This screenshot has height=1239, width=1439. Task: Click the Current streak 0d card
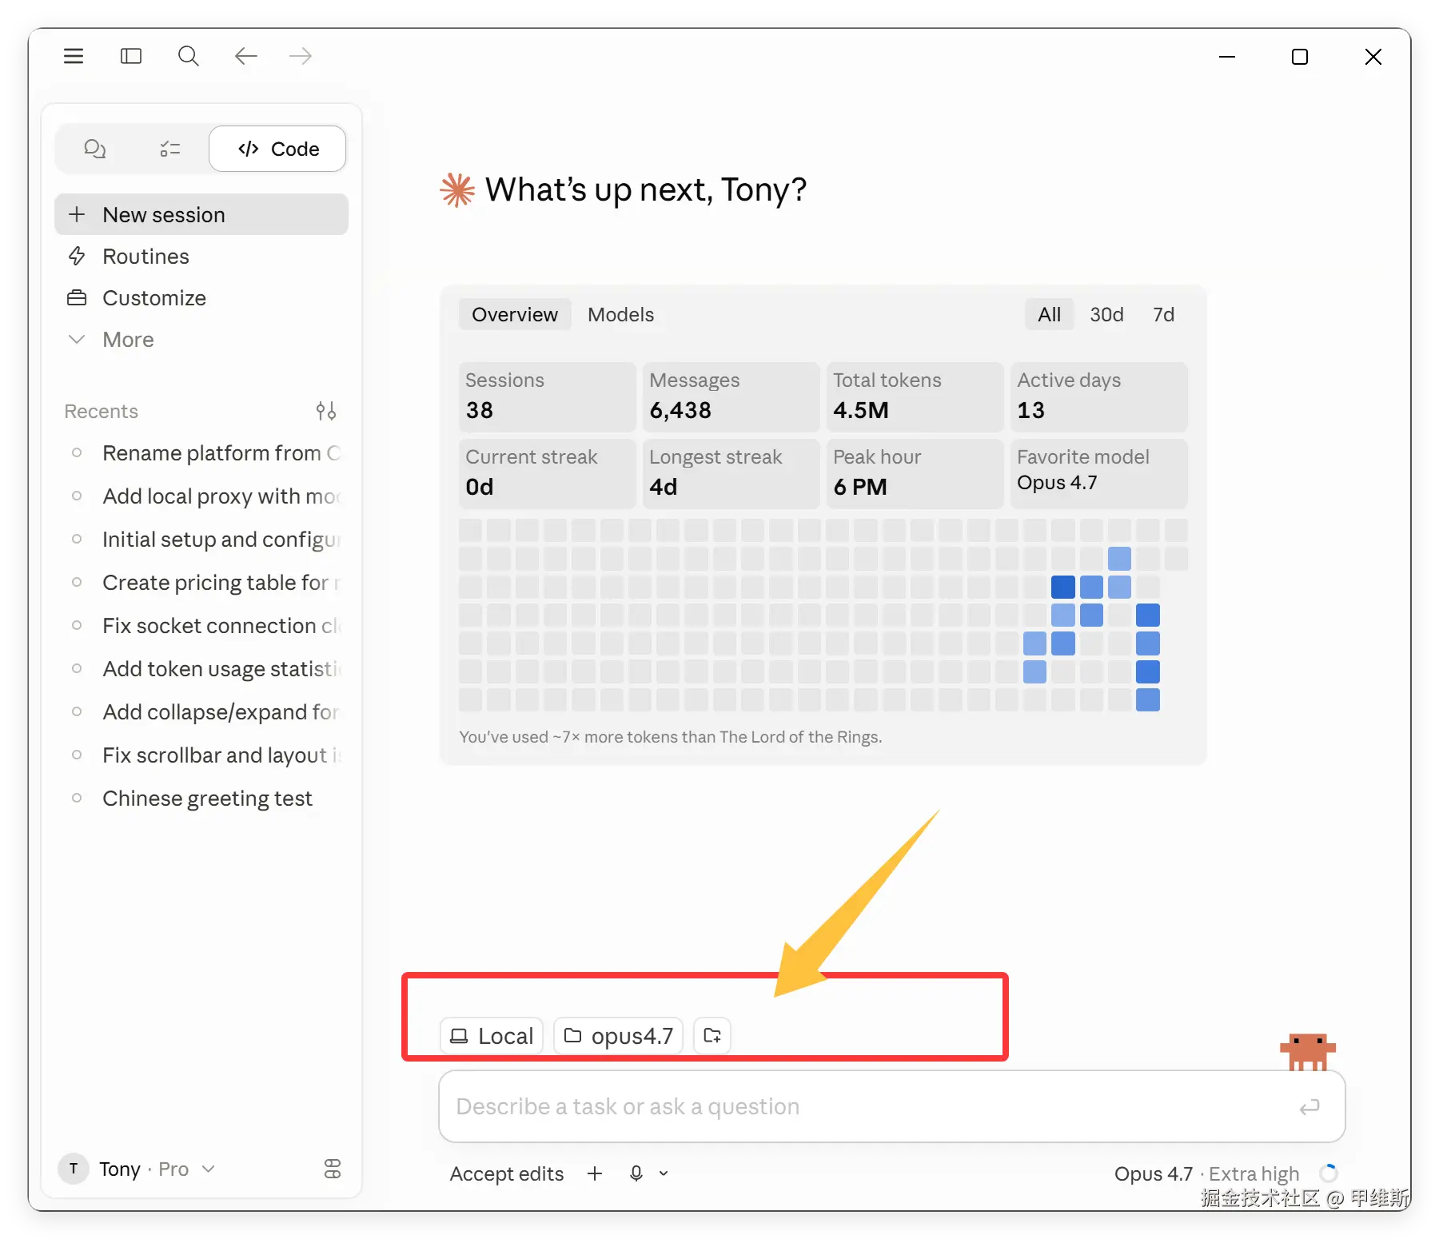tap(547, 473)
